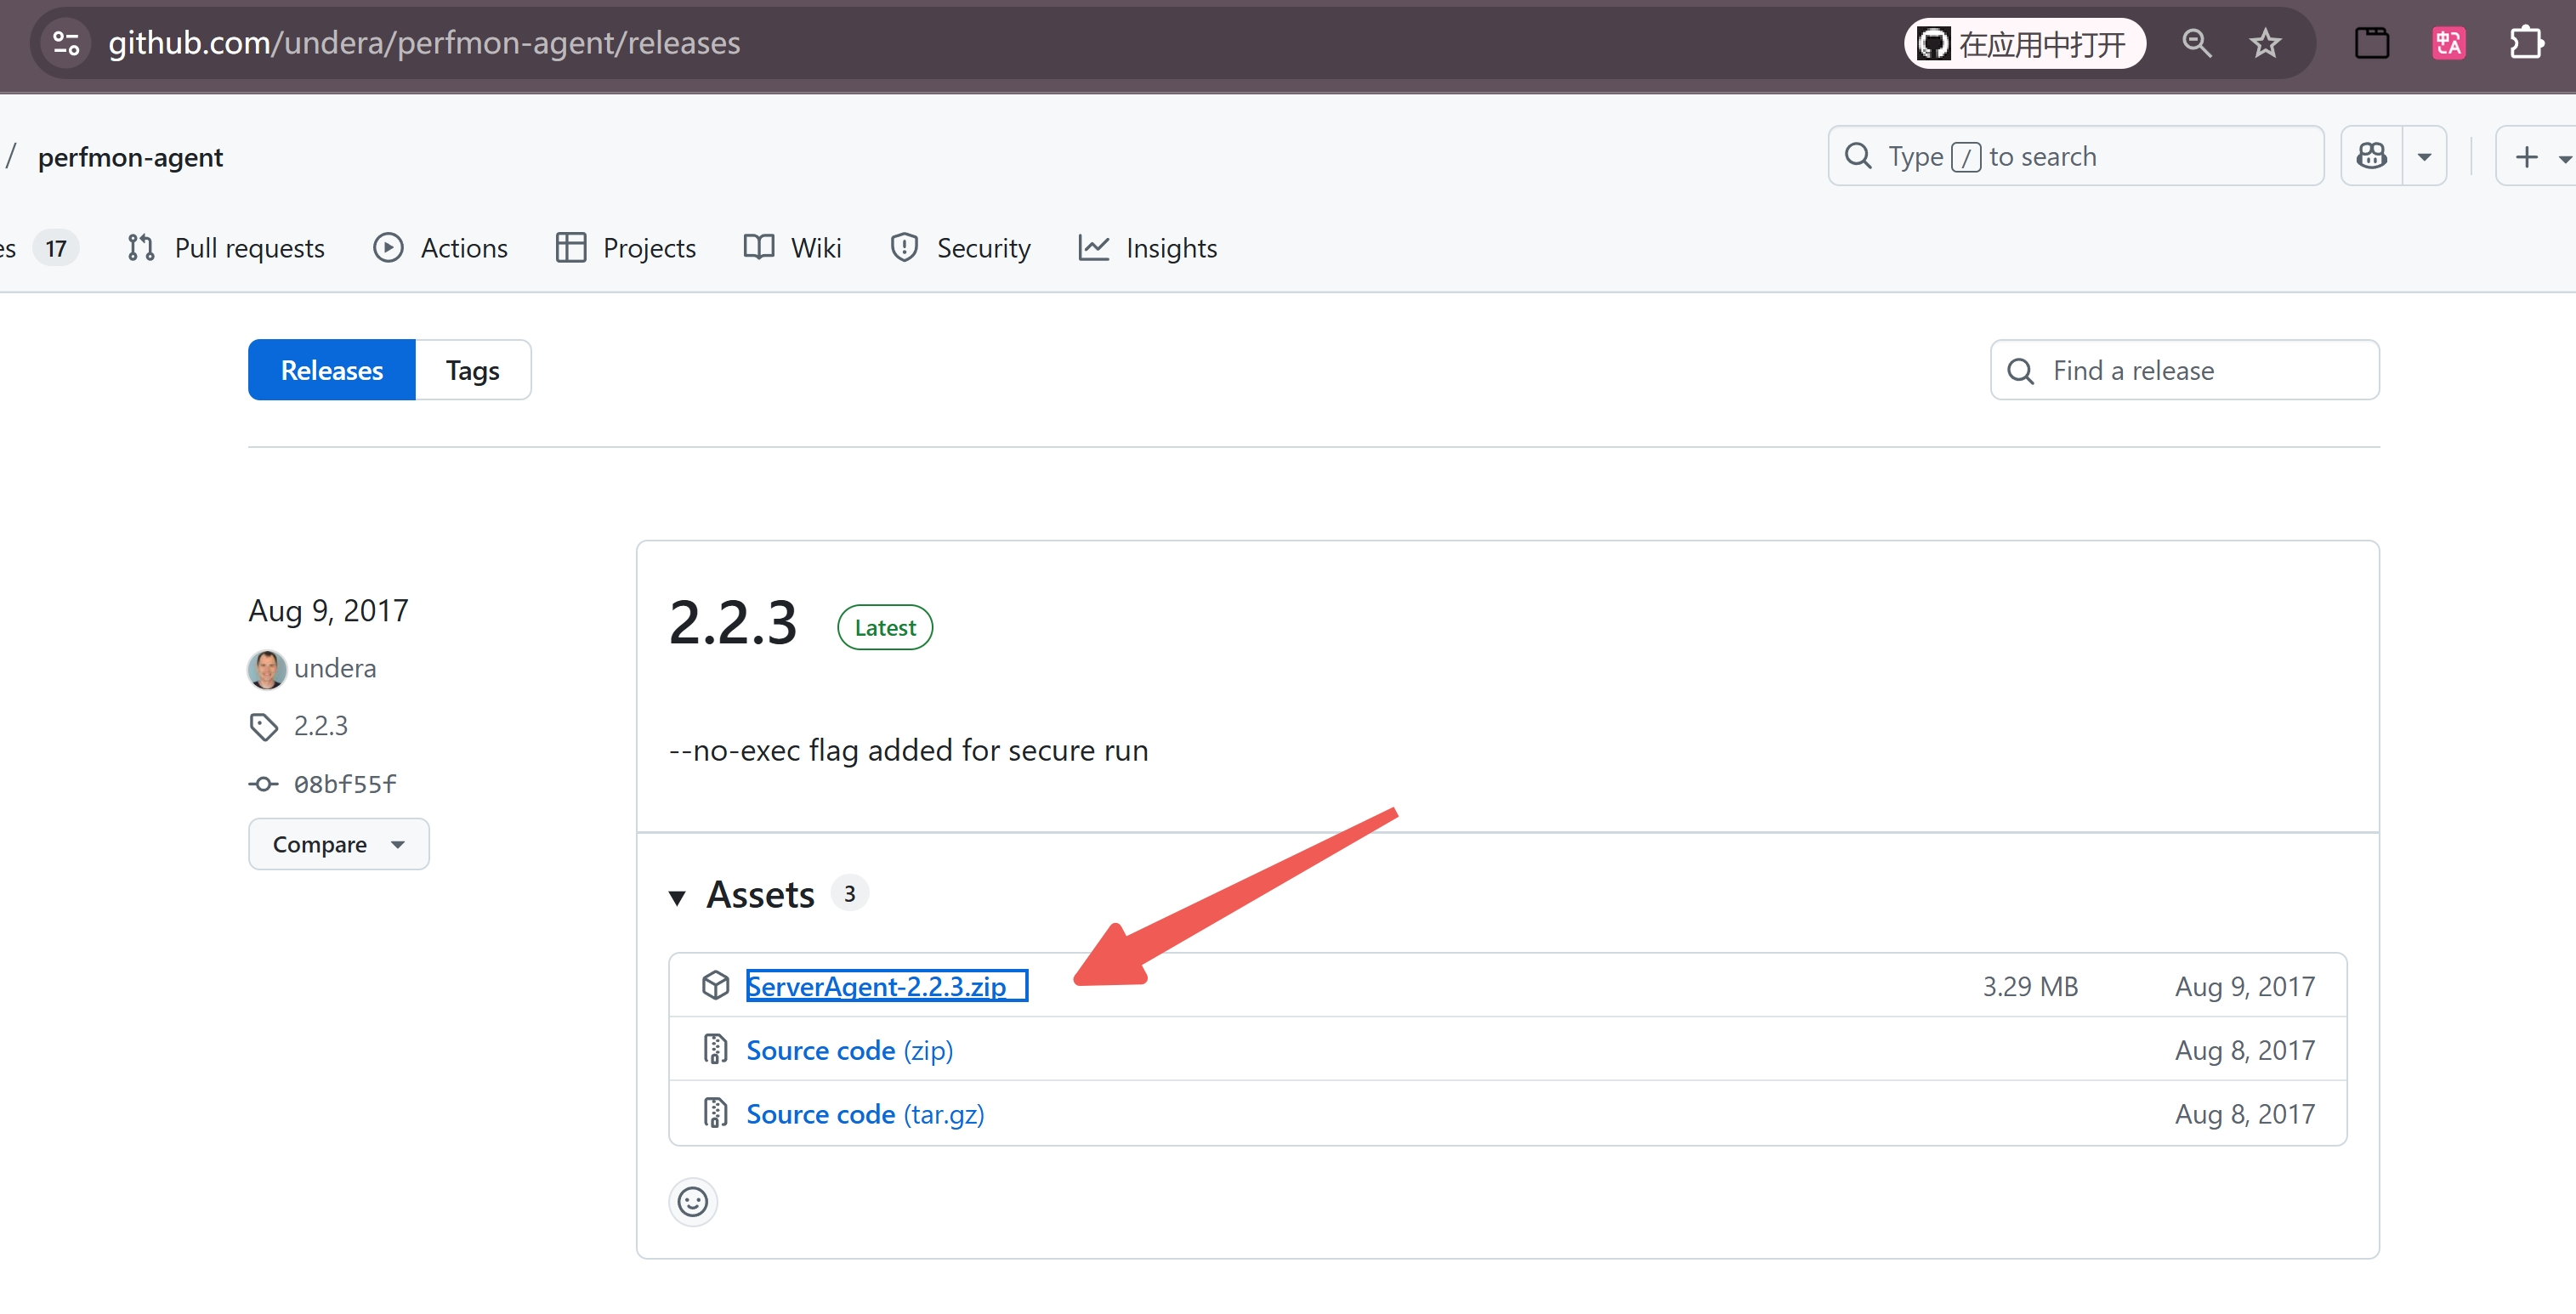Open undera's user profile link

click(x=335, y=668)
